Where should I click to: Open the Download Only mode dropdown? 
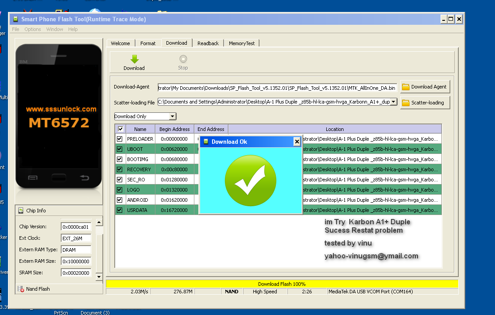click(172, 116)
